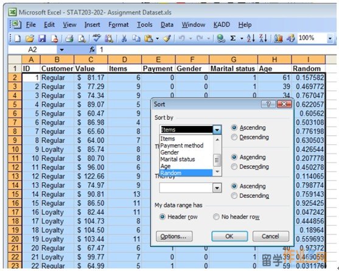Screen dimensions: 339x271
Task: Save the workbook using floppy icon
Action: (42, 38)
